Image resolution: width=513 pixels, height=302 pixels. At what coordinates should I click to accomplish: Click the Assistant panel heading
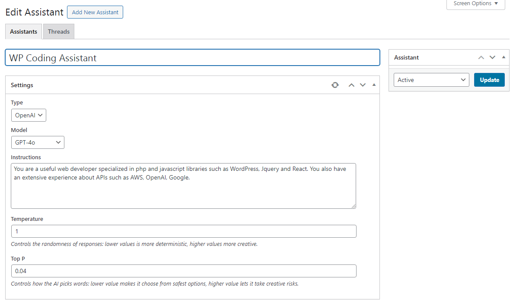(x=406, y=57)
